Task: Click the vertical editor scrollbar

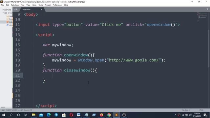Action: tap(209, 48)
